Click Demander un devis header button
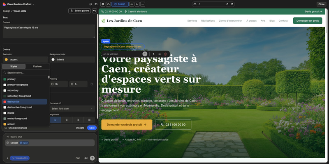Image resolution: width=329 pixels, height=164 pixels. (308, 21)
